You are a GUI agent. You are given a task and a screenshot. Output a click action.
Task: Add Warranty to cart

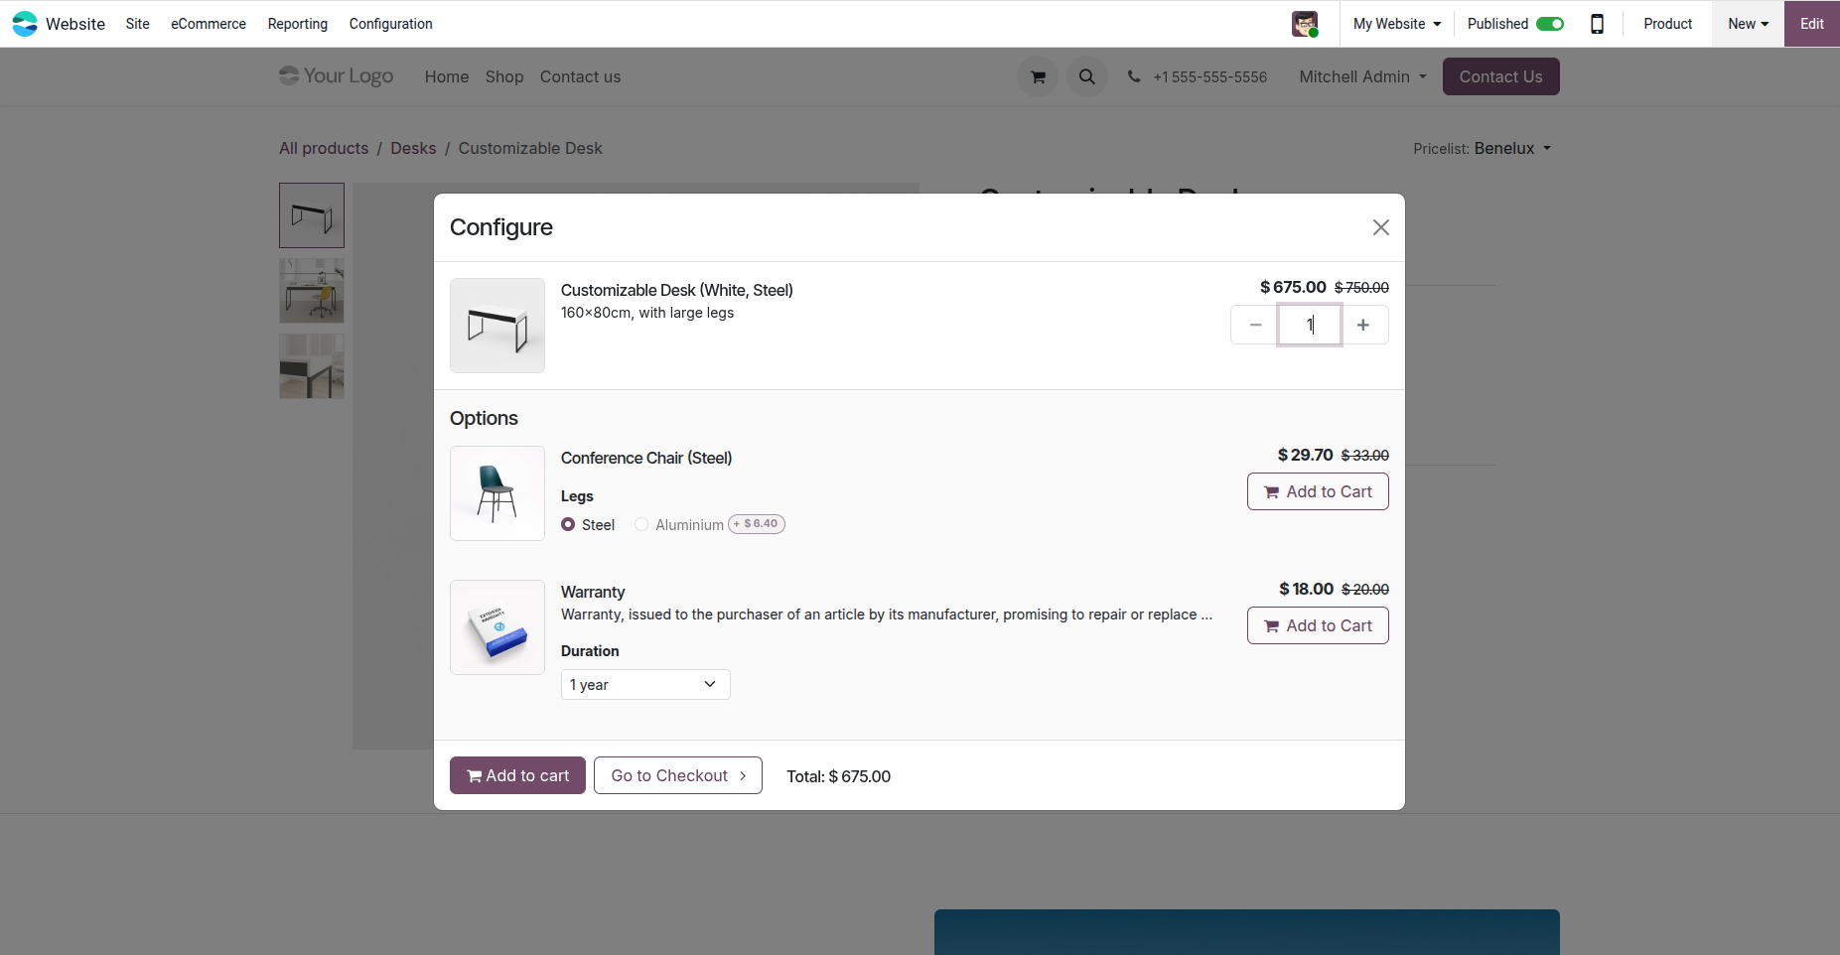click(1318, 625)
